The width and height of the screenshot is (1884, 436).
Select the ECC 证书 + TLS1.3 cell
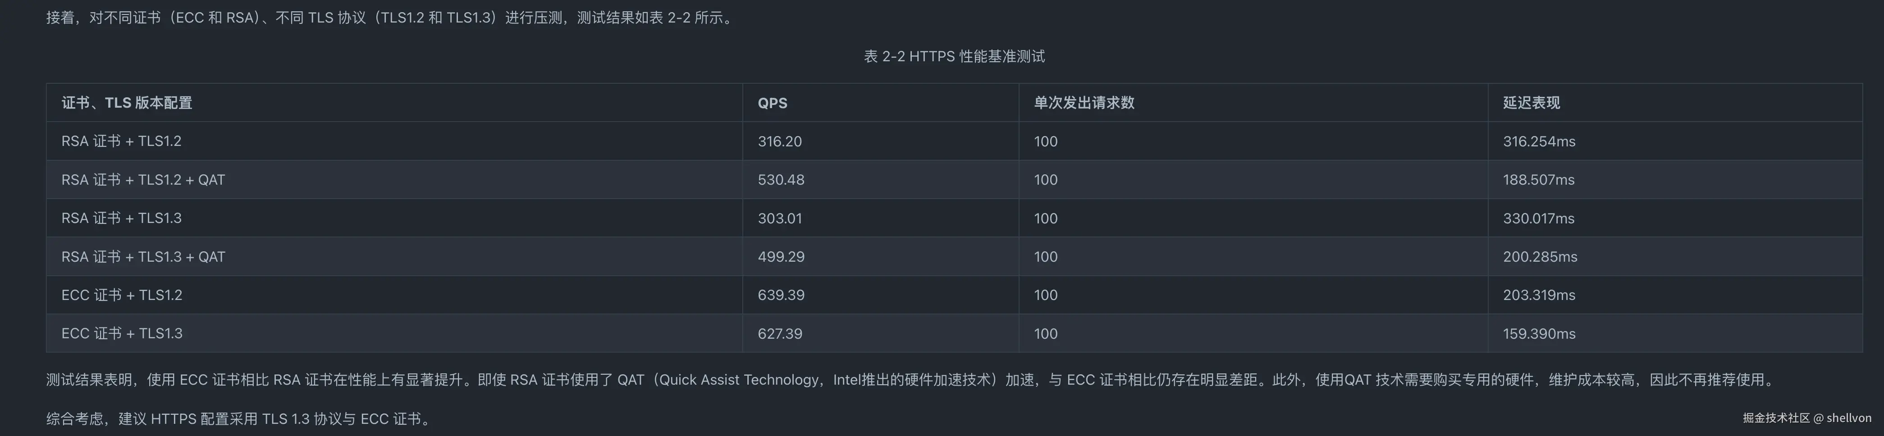(x=121, y=334)
